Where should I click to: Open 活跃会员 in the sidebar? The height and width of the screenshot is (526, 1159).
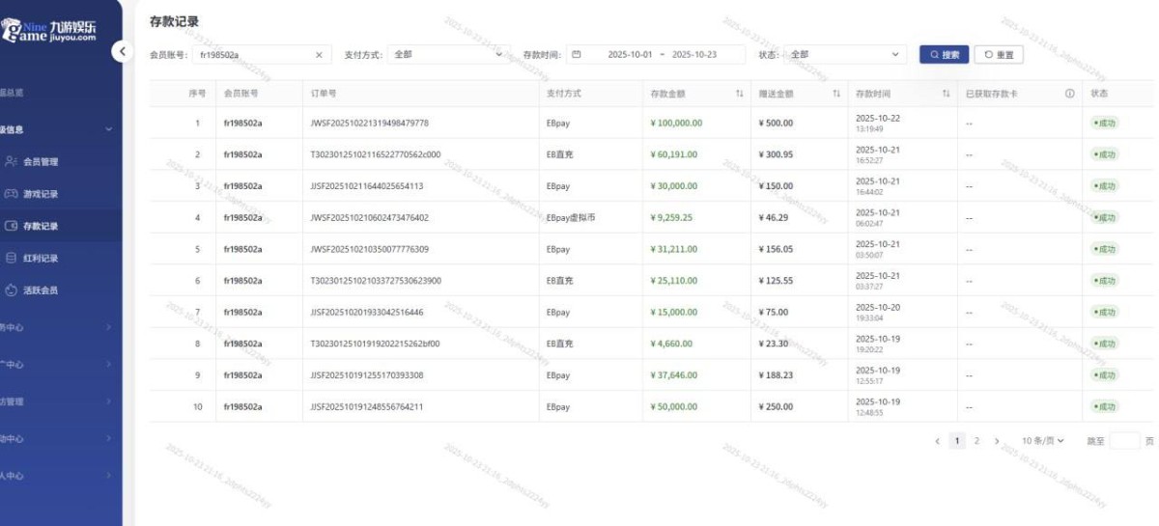coord(41,290)
